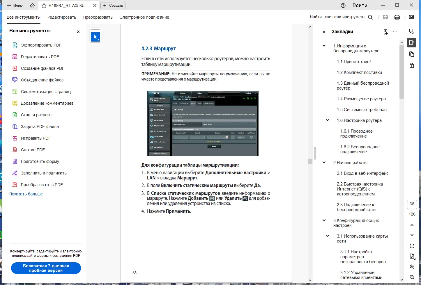
Task: Open bookmark 1.4 Размещение роутера
Action: (361, 99)
